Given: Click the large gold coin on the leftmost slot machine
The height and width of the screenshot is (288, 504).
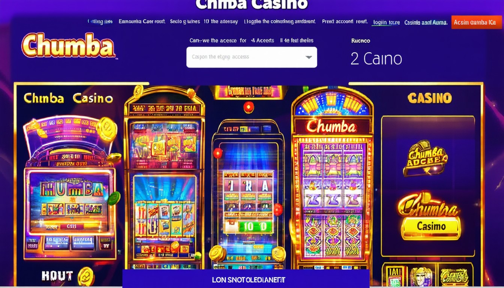Looking at the screenshot, I should [106, 129].
